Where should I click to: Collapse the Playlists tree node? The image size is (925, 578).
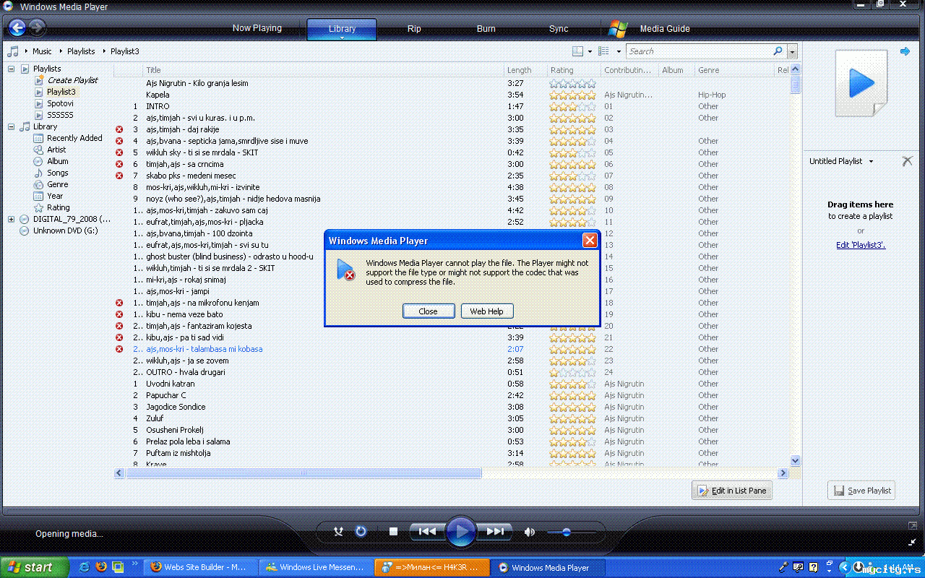[x=12, y=69]
